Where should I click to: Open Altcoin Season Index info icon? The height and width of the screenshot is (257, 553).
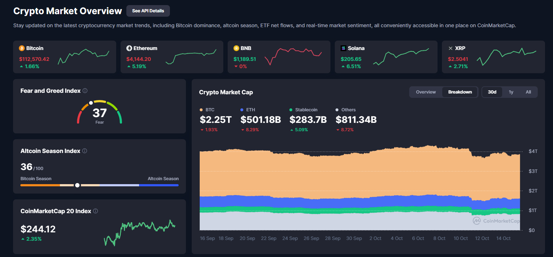pyautogui.click(x=85, y=151)
